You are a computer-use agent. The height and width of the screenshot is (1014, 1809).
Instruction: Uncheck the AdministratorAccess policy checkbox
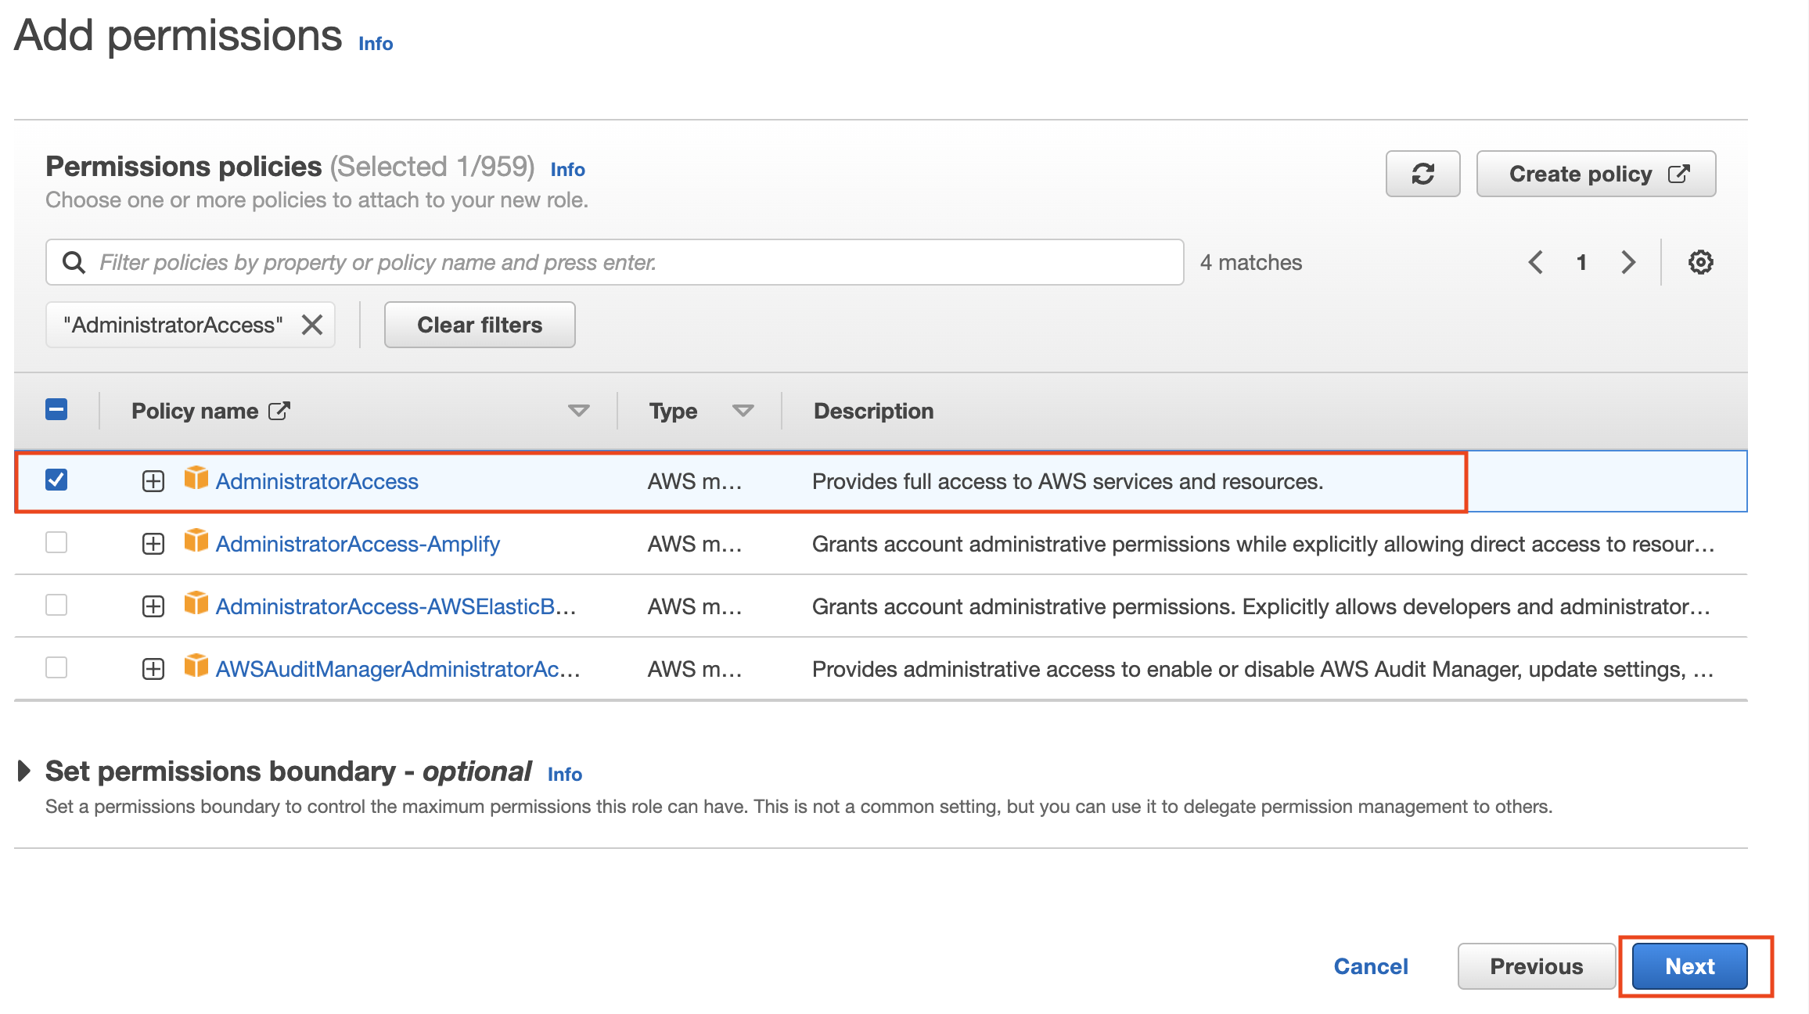coord(56,480)
